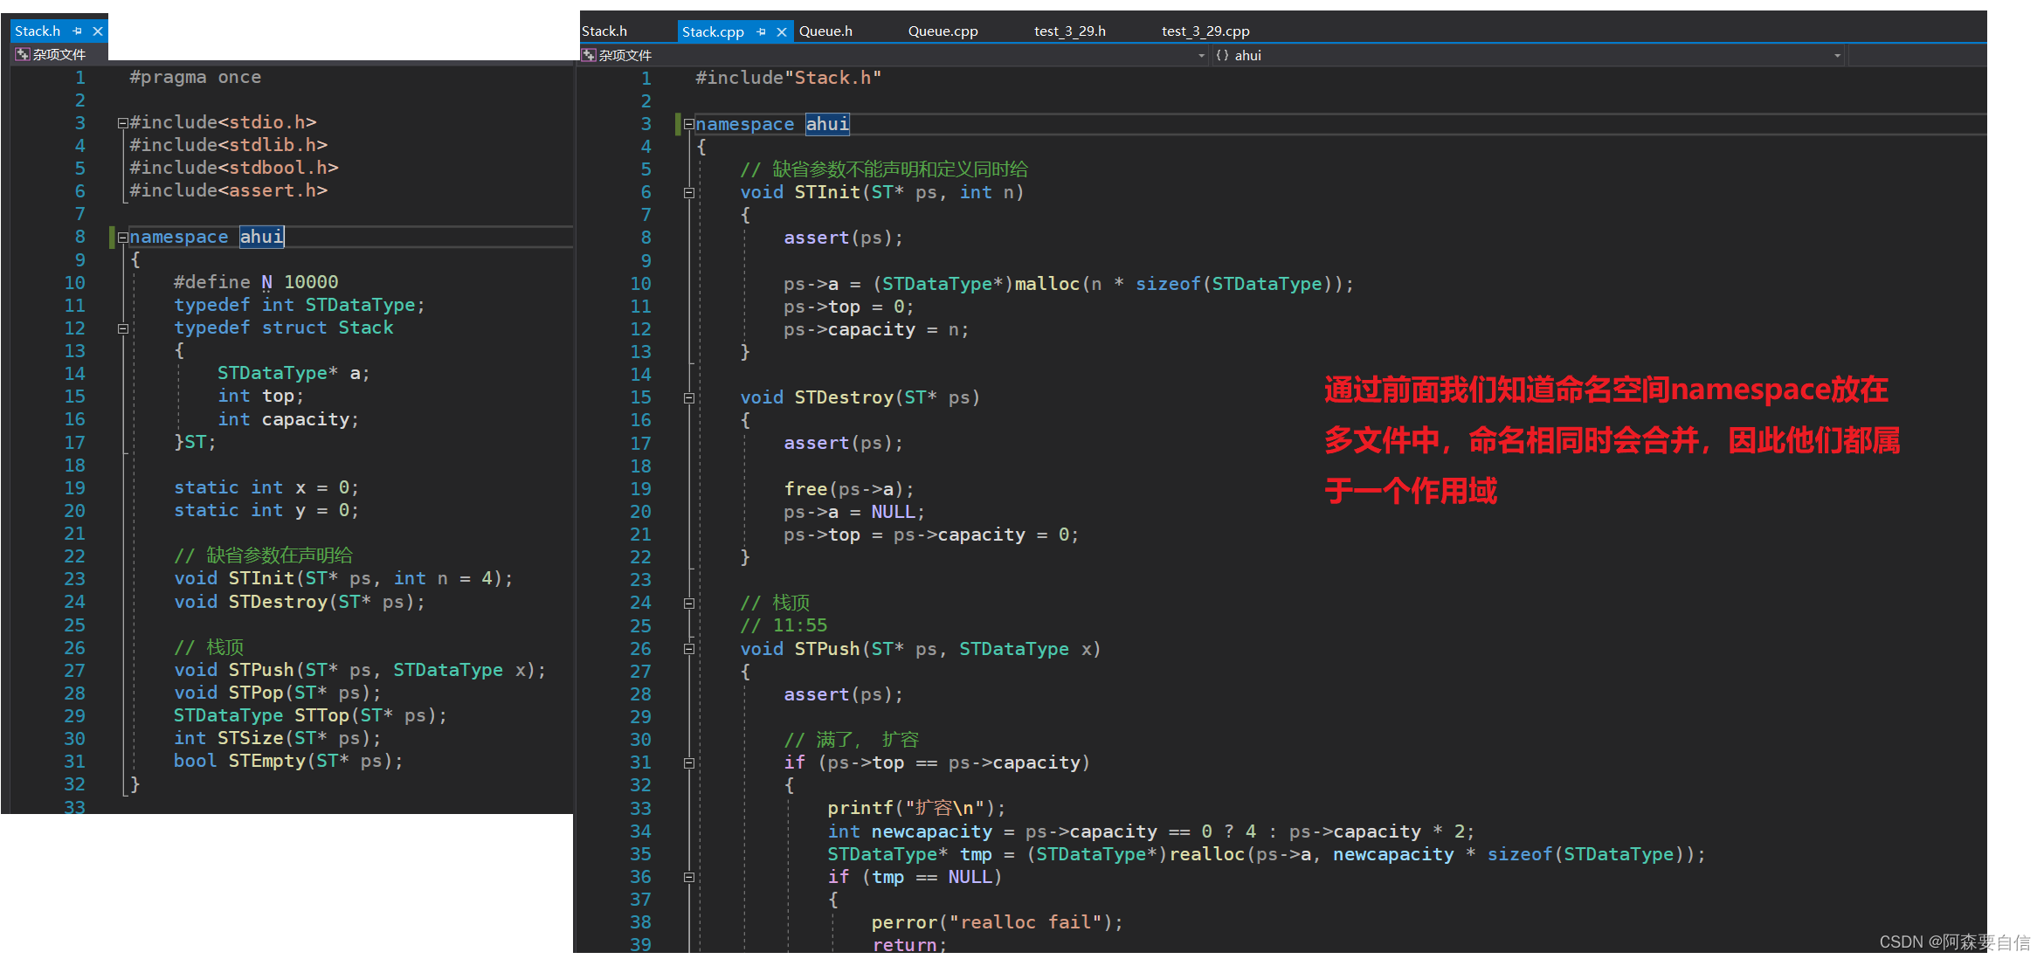Click the 杂项文件 project icon in left editor
This screenshot has height=959, width=2044.
[23, 54]
